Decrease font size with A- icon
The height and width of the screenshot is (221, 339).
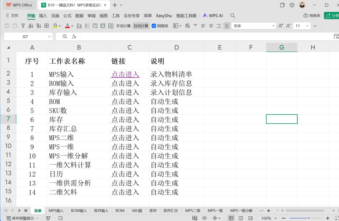point(288,26)
